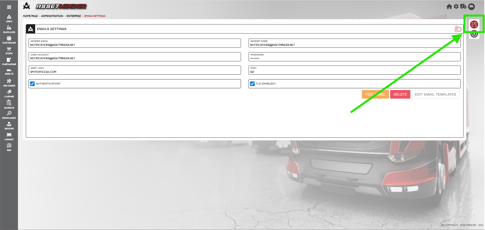Click the truck info icon in header
This screenshot has height=230, width=485.
(463, 7)
